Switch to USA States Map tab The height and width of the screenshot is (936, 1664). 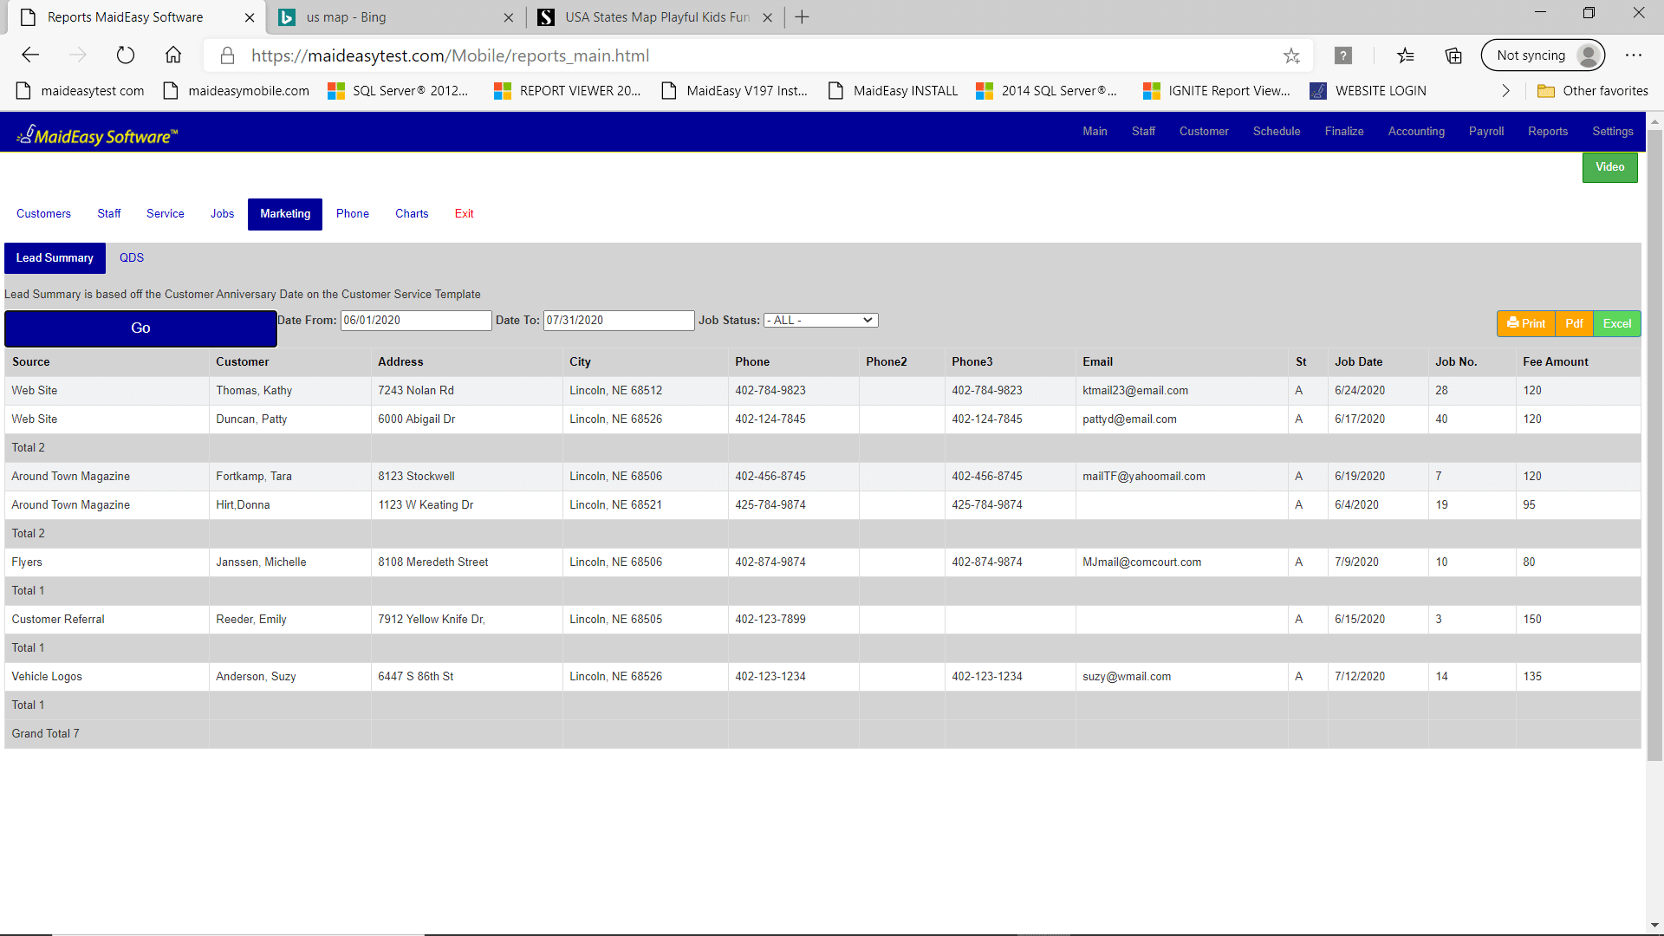[654, 17]
